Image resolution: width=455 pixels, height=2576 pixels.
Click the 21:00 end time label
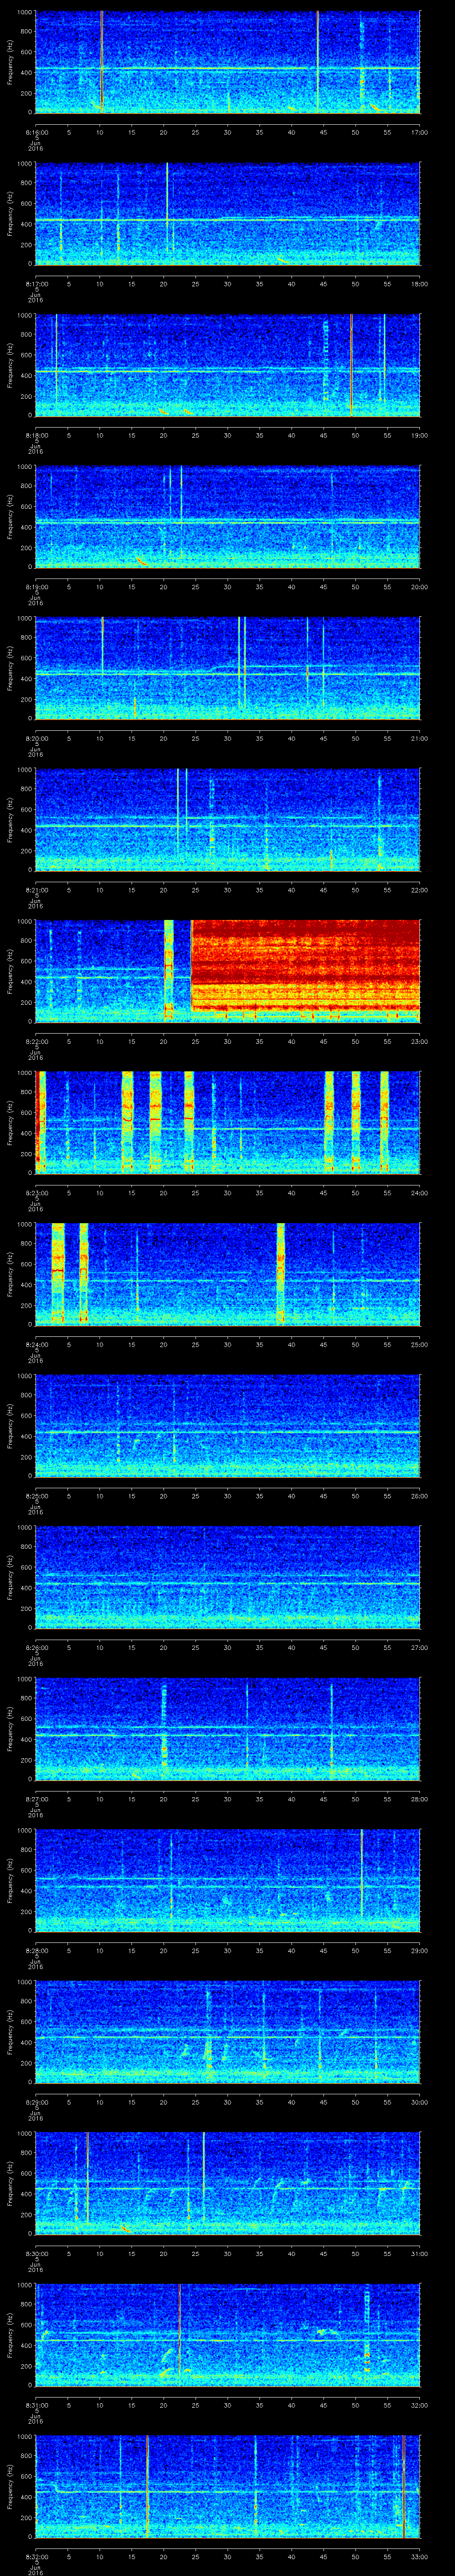pyautogui.click(x=420, y=738)
